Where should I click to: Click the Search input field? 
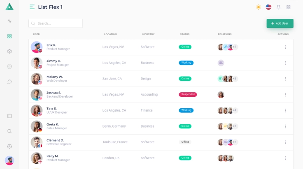click(x=56, y=23)
